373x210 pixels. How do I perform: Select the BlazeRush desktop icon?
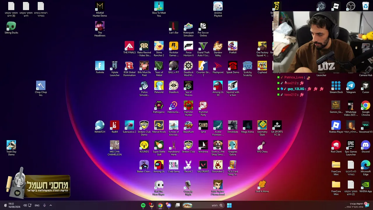click(188, 127)
